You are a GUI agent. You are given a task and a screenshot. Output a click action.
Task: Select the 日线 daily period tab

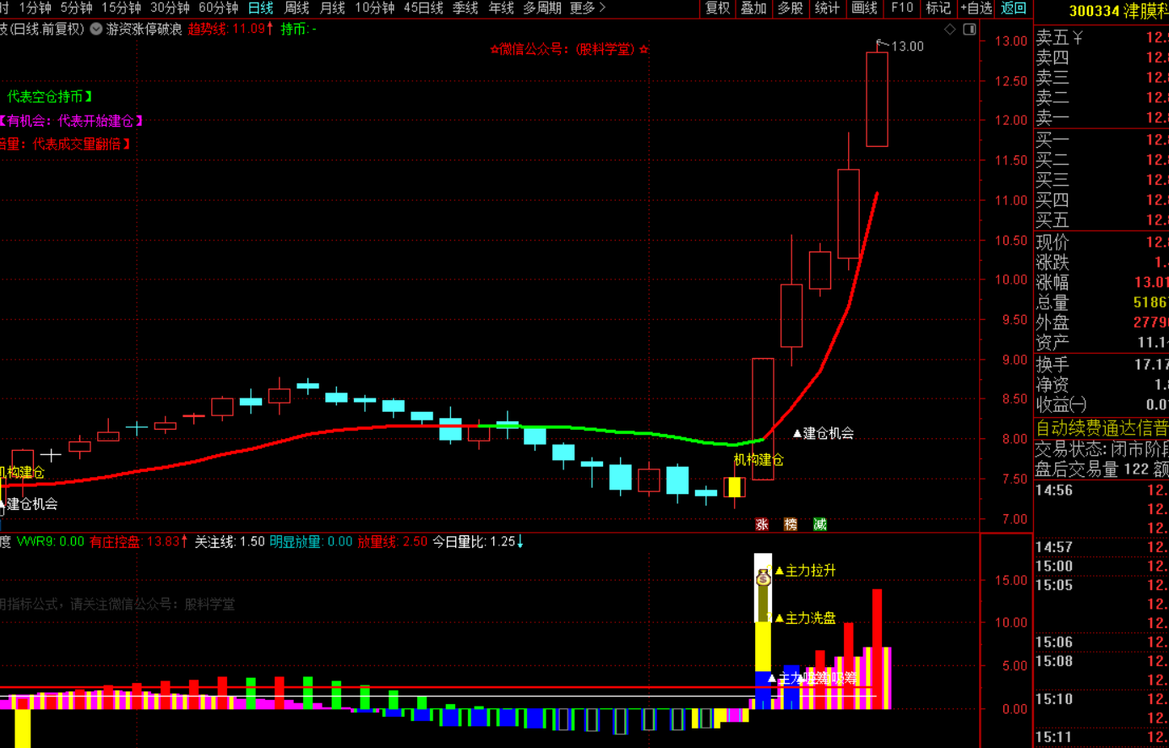tap(261, 8)
